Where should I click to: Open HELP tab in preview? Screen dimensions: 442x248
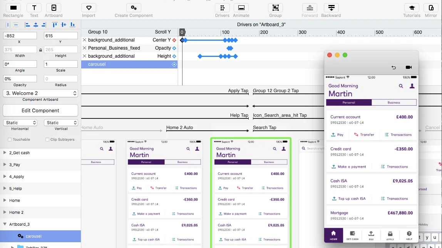409,235
